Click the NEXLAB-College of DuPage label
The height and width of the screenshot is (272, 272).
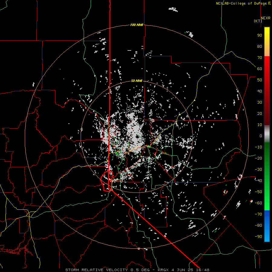pos(242,3)
